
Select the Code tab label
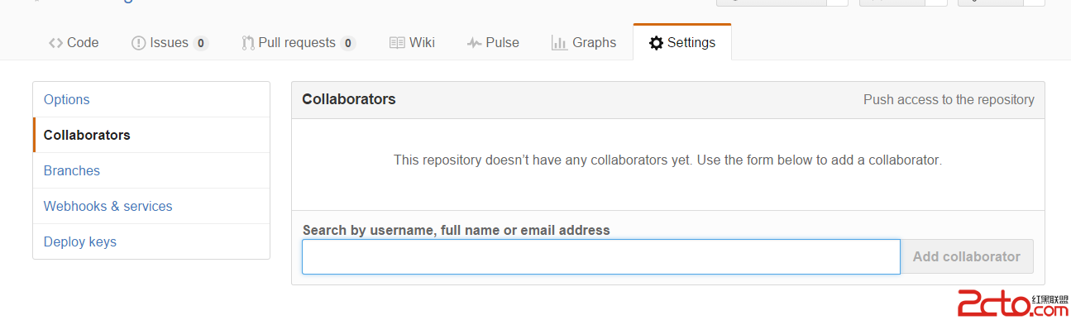click(x=83, y=43)
